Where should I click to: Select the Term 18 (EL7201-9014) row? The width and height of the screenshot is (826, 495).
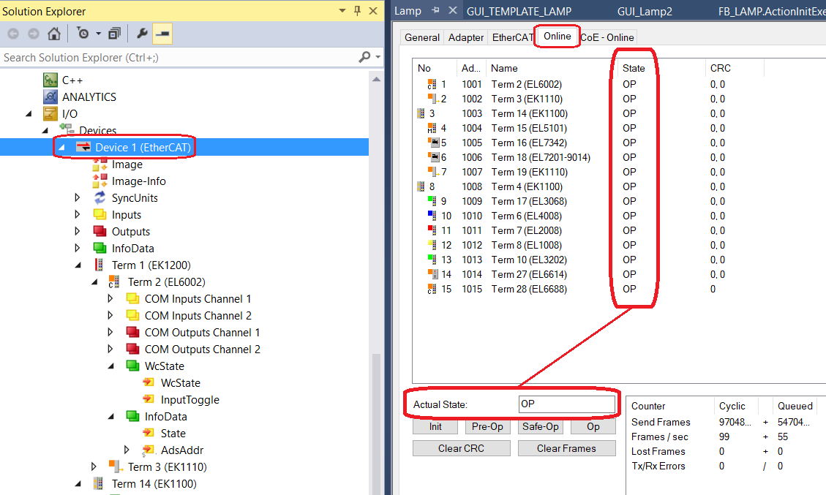(x=540, y=157)
